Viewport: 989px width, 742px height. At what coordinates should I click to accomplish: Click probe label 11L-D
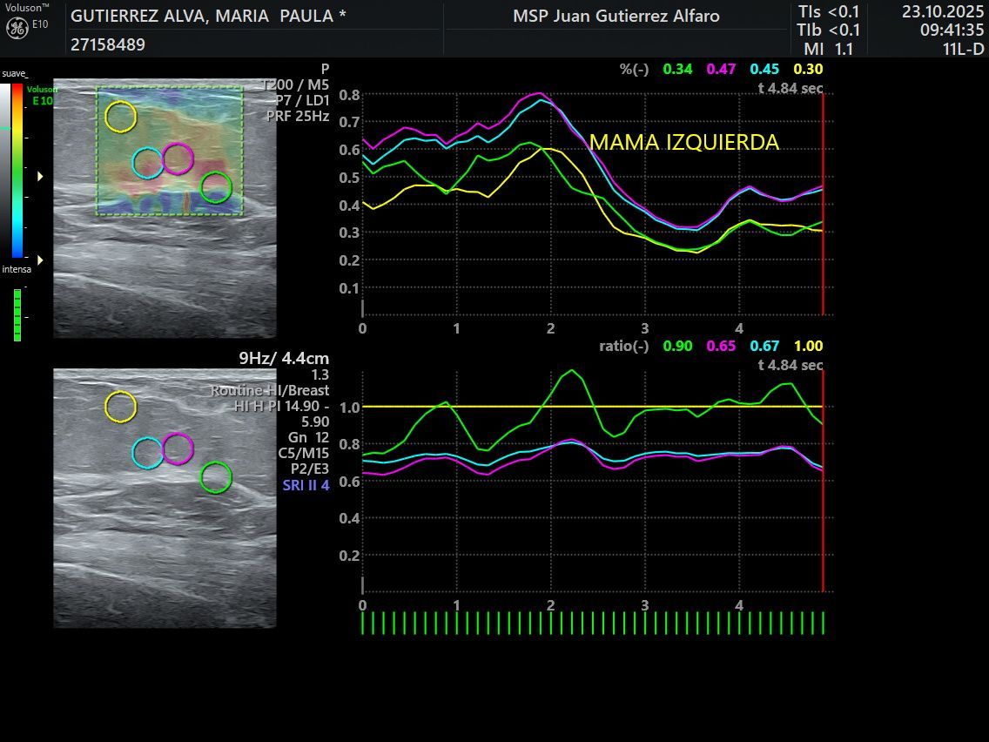tap(963, 49)
